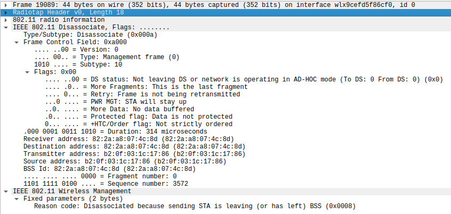Screen dimensions: 451x214
Task: Collapse the IEEE 802.11 Disassociate section
Action: coord(6,28)
